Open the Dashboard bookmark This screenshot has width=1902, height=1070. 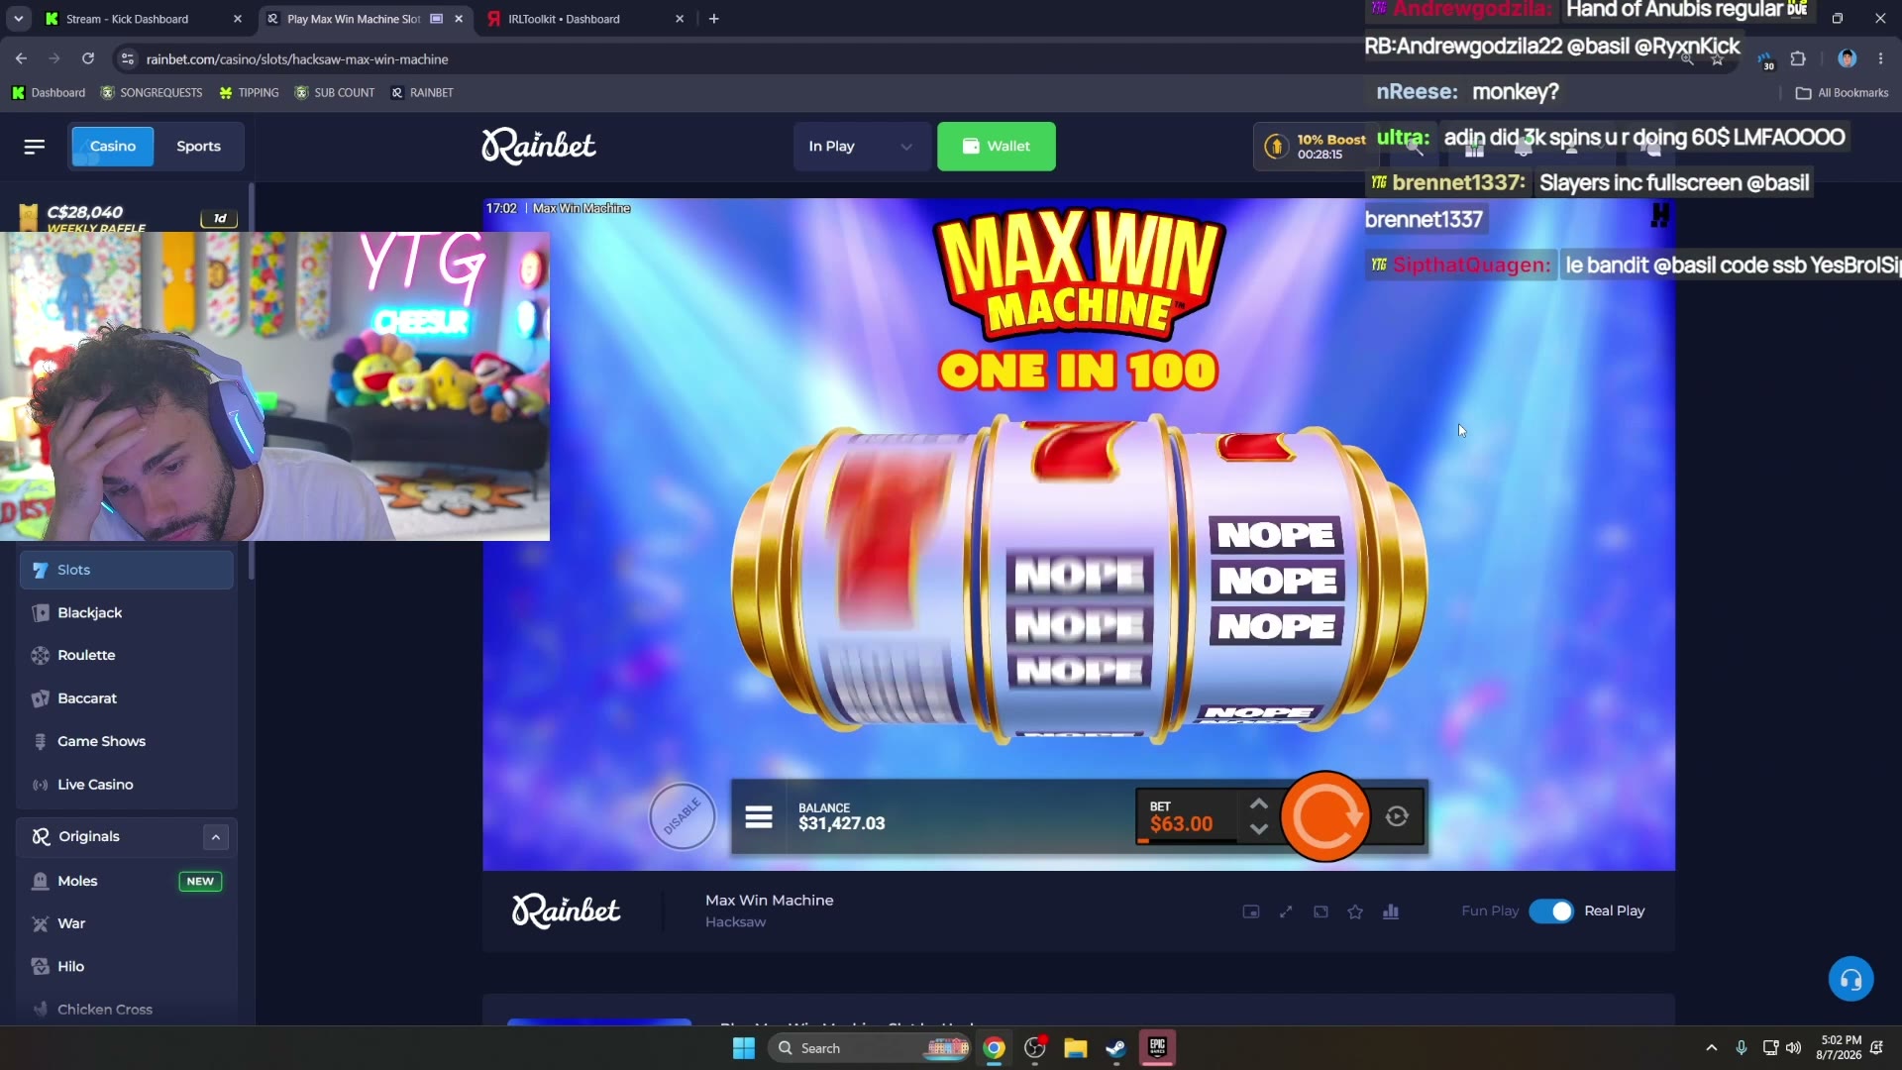click(49, 93)
